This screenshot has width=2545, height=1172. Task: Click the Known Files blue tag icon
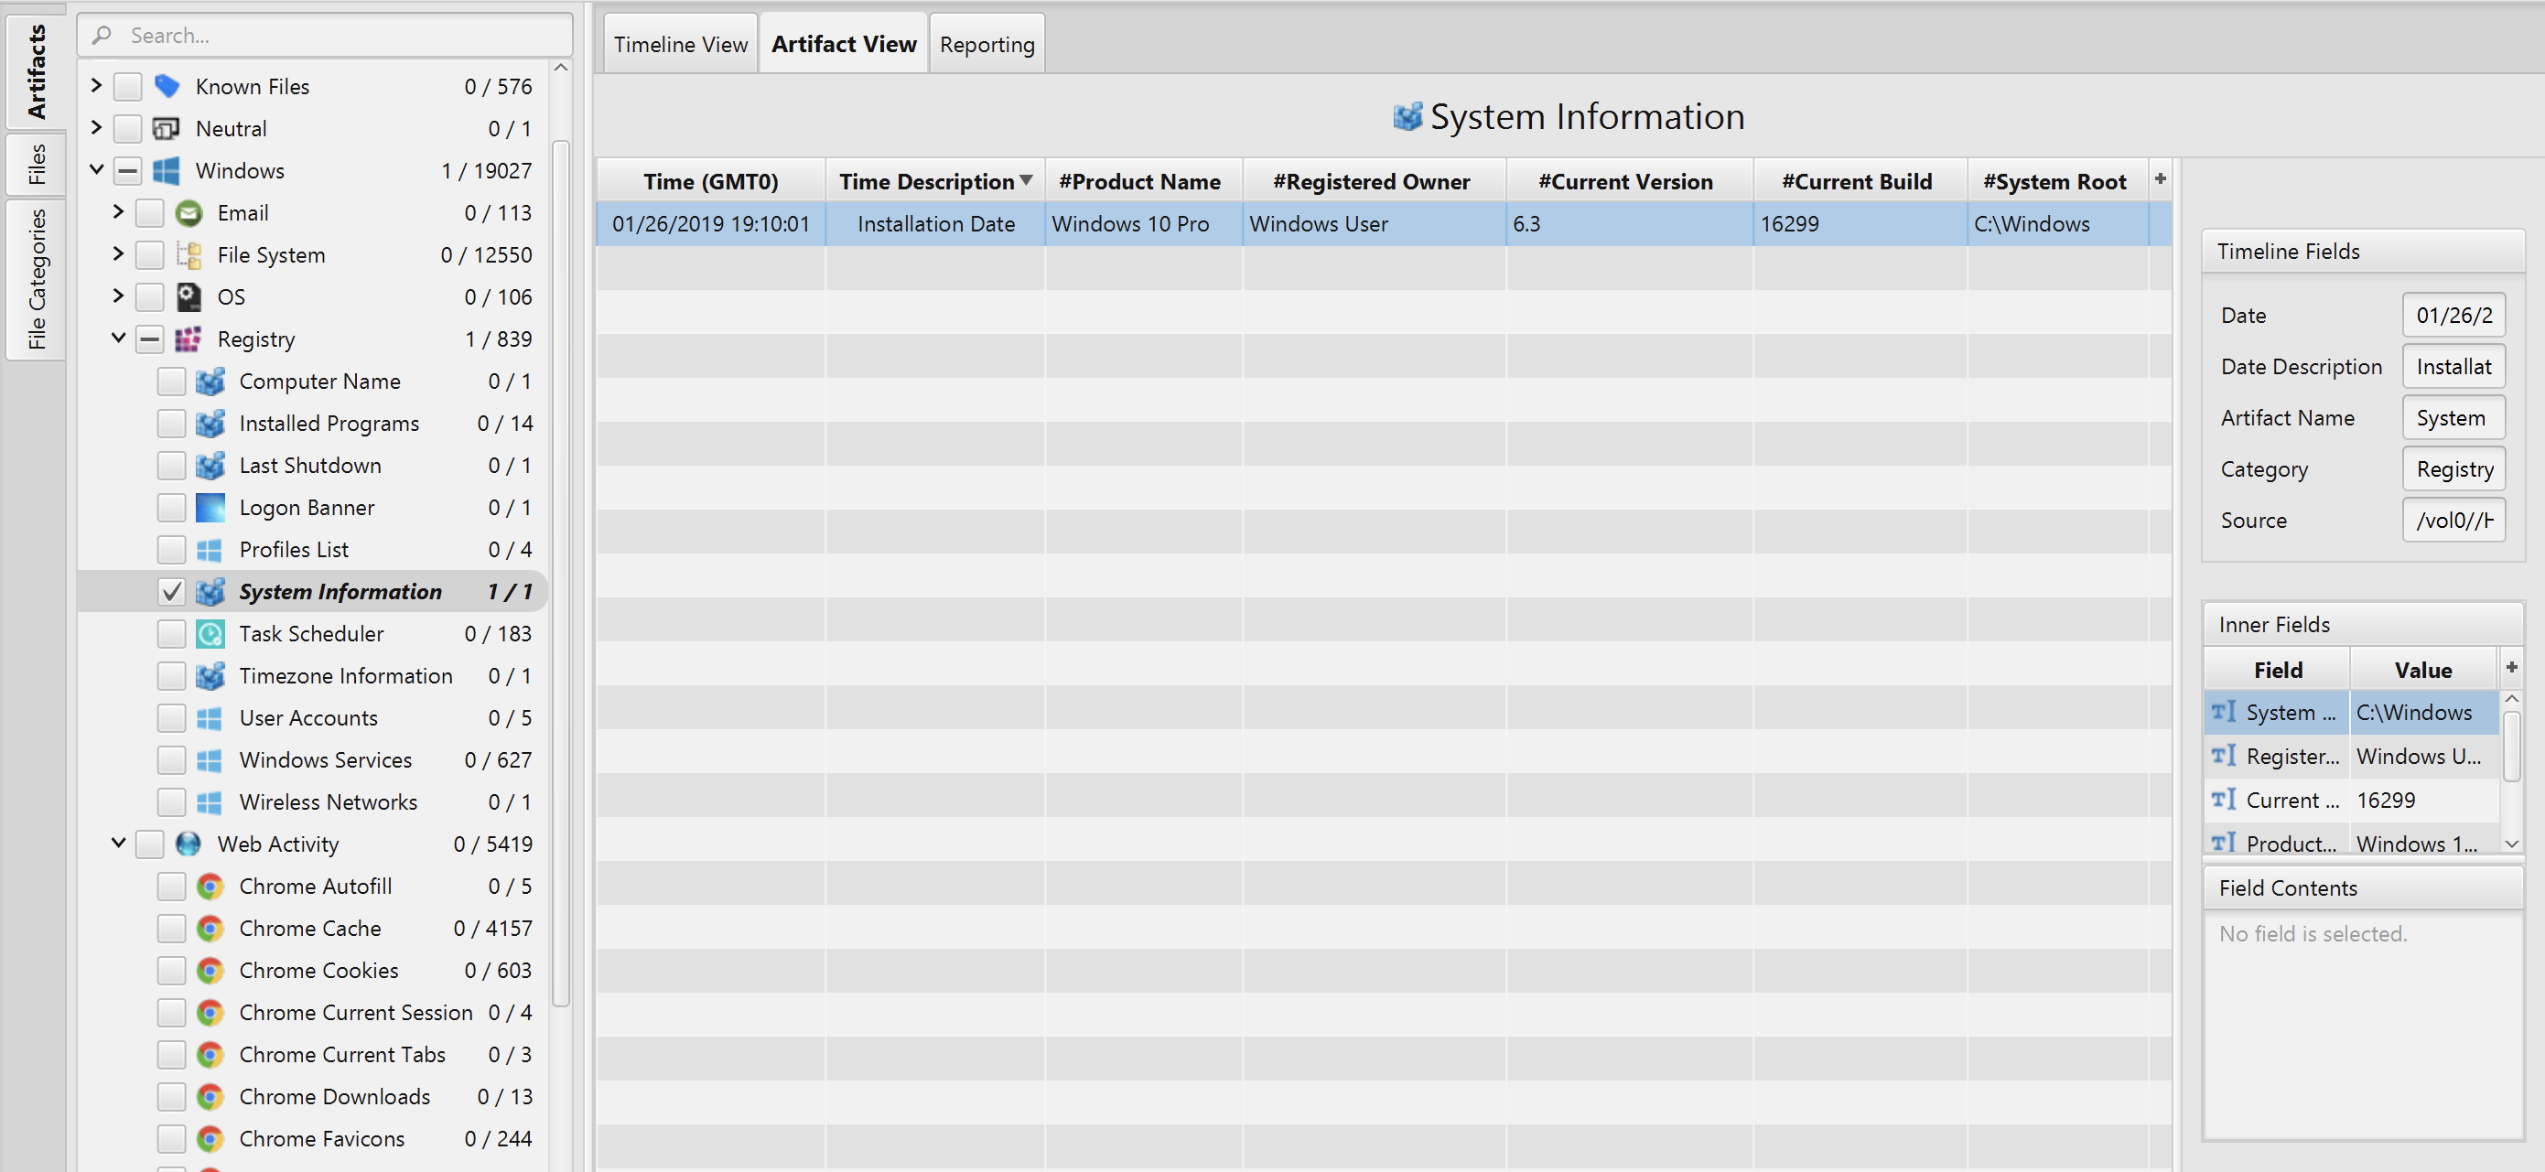(x=167, y=87)
